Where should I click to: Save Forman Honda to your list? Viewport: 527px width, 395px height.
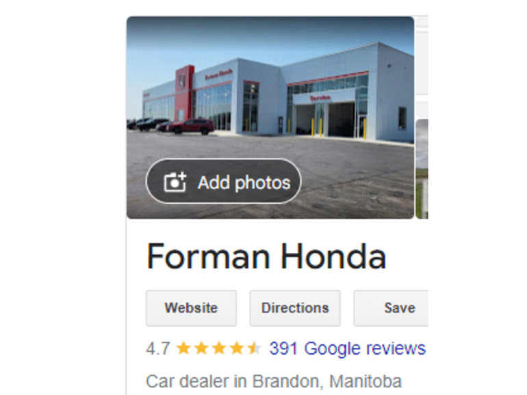[391, 308]
